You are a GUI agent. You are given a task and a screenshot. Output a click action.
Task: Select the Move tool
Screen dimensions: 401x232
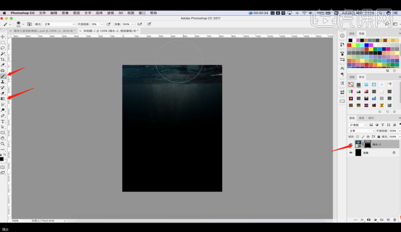tap(3, 37)
